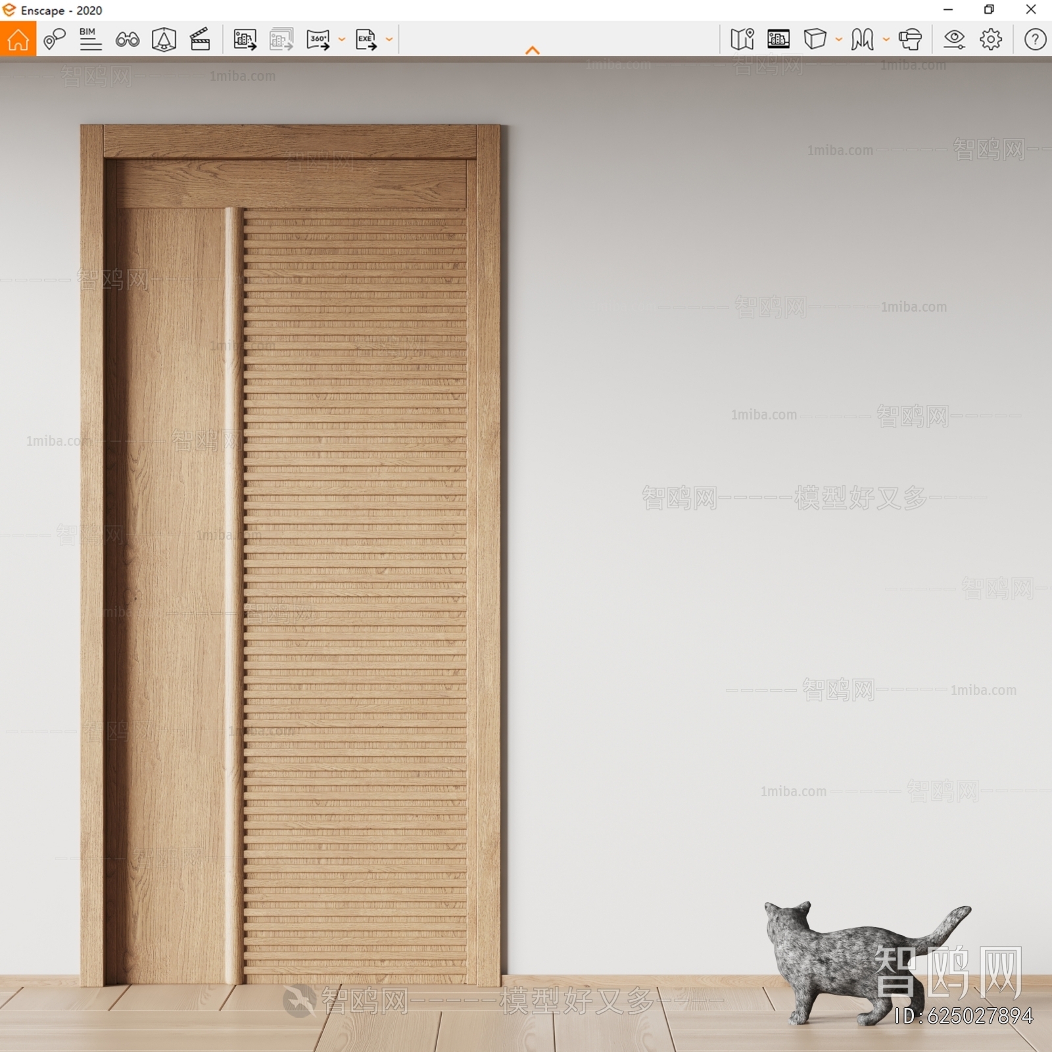Click the batch rendering icon
1052x1052 pixels.
(x=281, y=39)
